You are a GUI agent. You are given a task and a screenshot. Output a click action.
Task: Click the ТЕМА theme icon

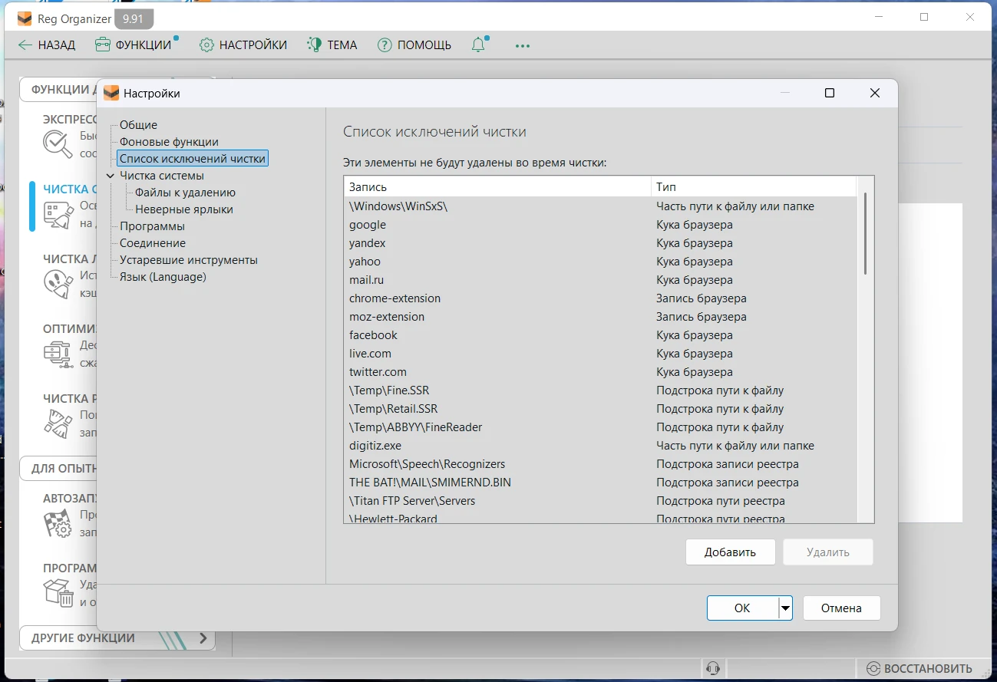pyautogui.click(x=314, y=45)
